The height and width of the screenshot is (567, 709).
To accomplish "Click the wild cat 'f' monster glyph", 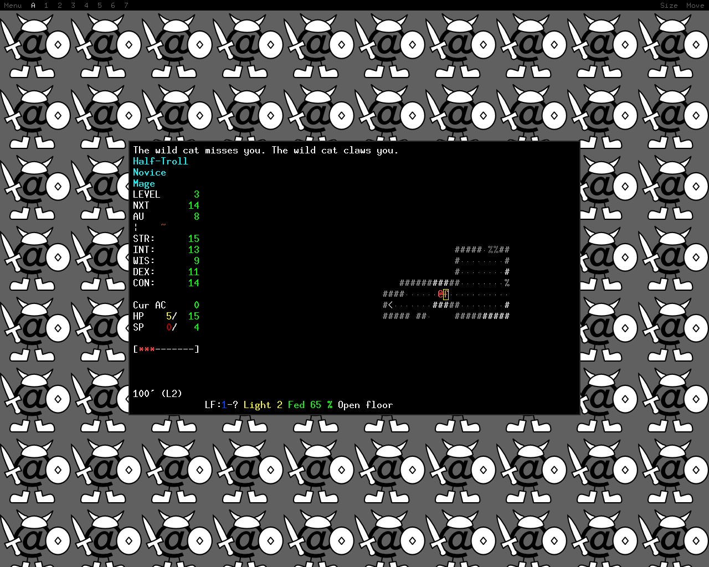I will (446, 294).
